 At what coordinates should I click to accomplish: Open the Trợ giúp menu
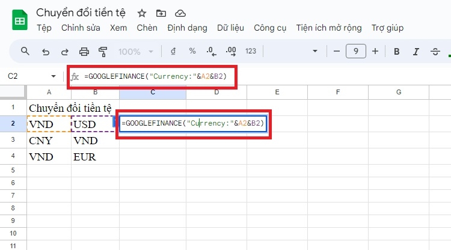387,28
